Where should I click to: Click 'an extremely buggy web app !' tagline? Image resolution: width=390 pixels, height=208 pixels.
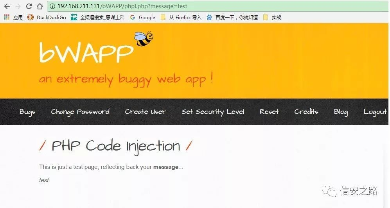(x=126, y=79)
